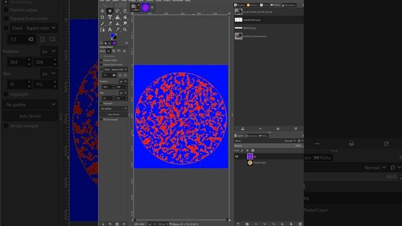This screenshot has width=402, height=226.
Task: Select the Zoom magnifier tool
Action: pos(125,30)
